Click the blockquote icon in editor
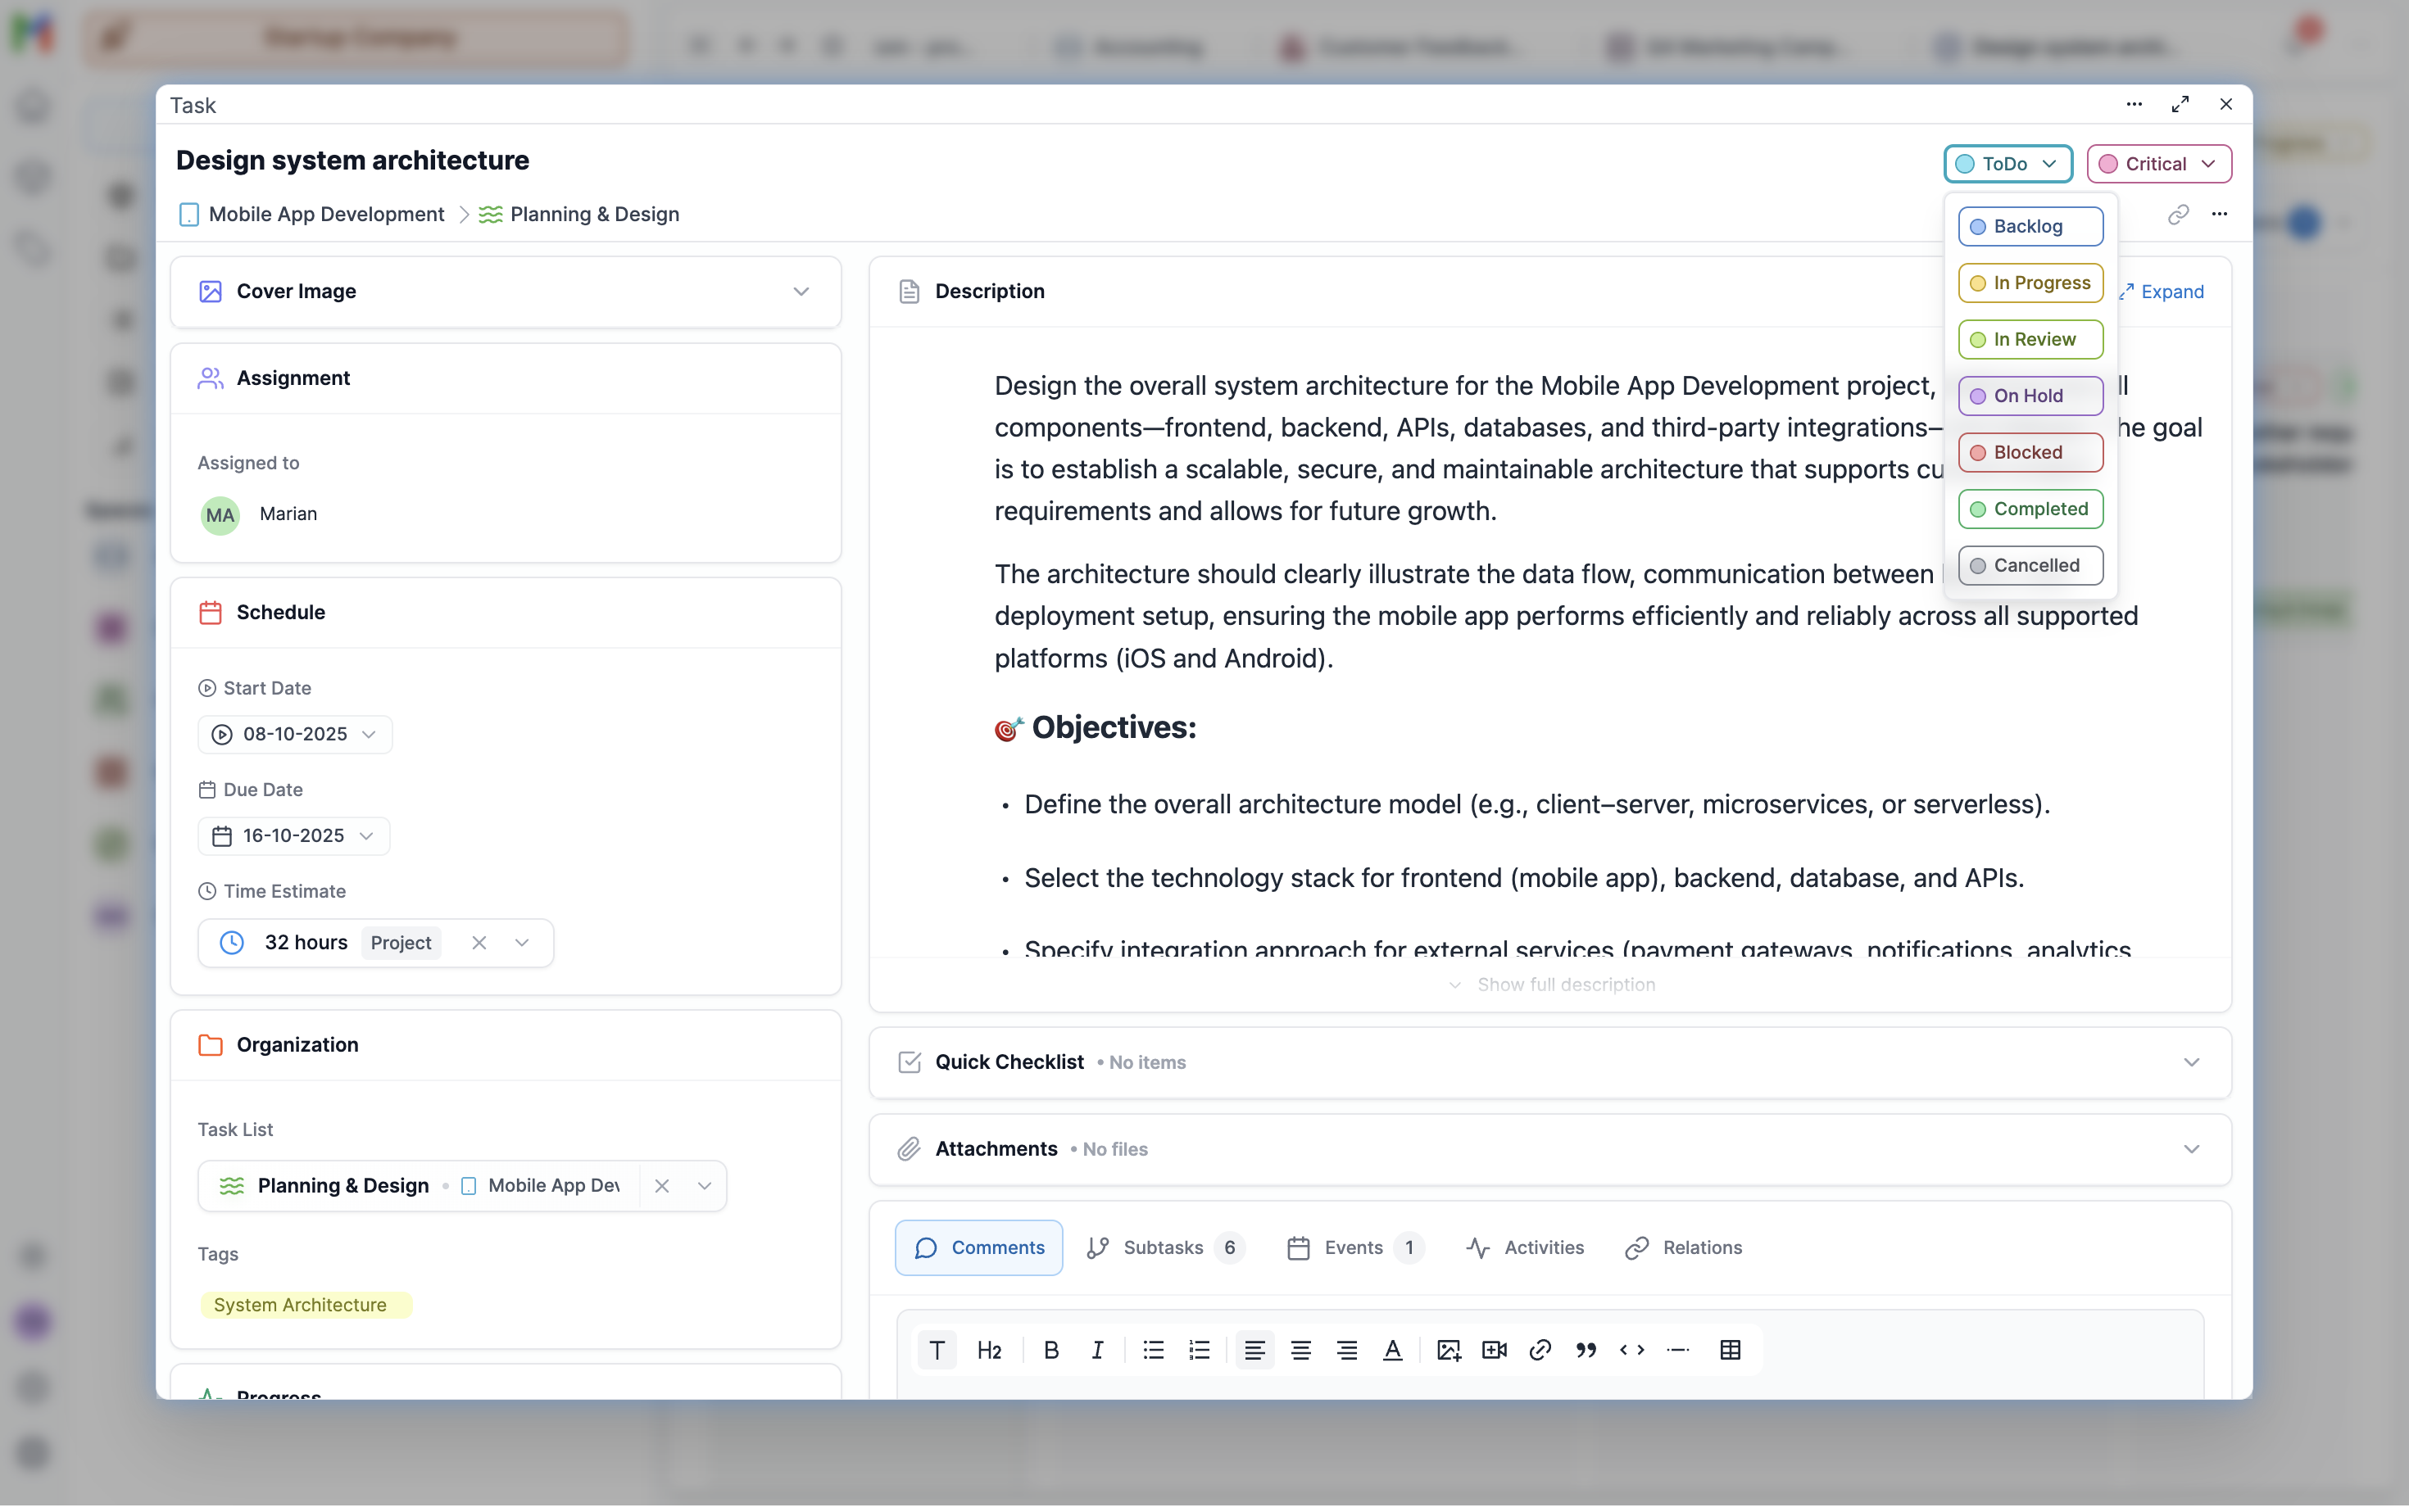The image size is (2409, 1512). click(x=1586, y=1350)
